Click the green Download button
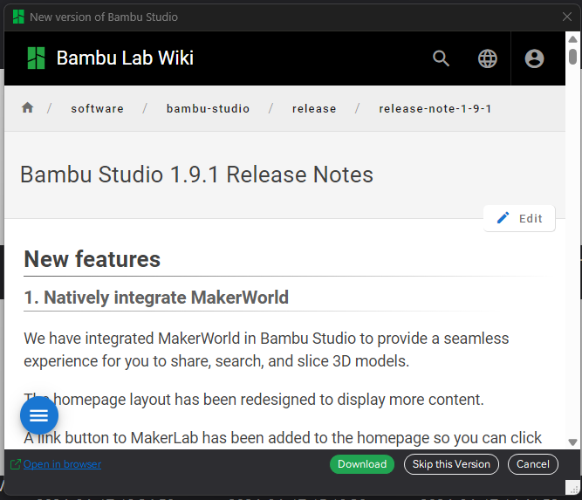This screenshot has height=500, width=582. pyautogui.click(x=362, y=464)
